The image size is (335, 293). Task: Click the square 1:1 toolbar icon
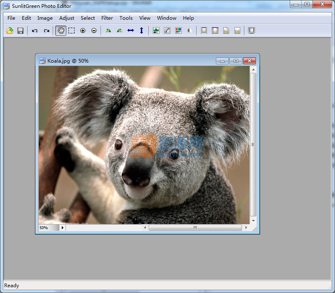237,30
